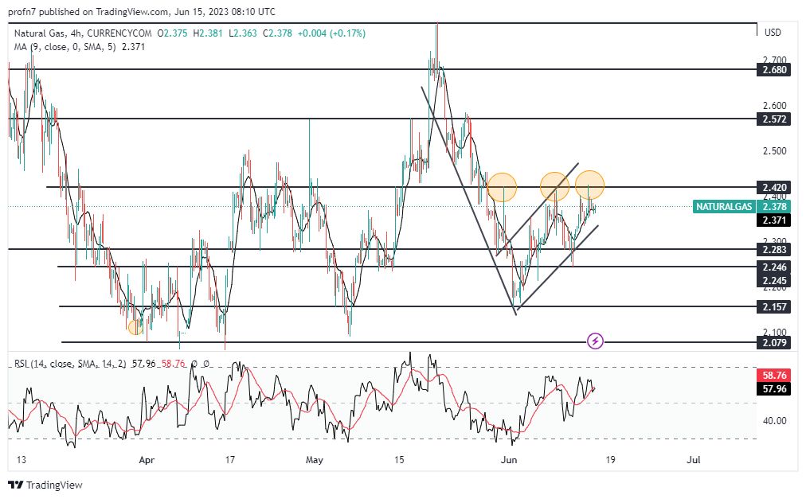Click the purple lightning event icon
This screenshot has width=806, height=499.
[595, 341]
